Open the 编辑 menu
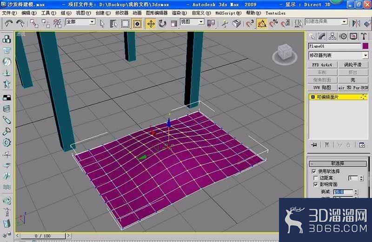The image size is (372, 242). [x=29, y=13]
